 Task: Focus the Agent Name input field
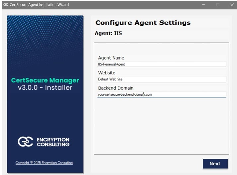(162, 64)
